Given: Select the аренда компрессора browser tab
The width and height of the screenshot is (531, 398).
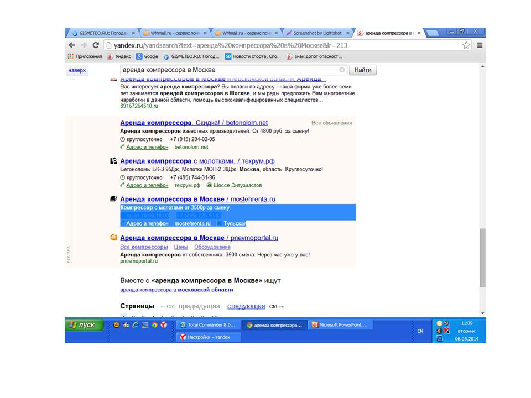Looking at the screenshot, I should (389, 33).
